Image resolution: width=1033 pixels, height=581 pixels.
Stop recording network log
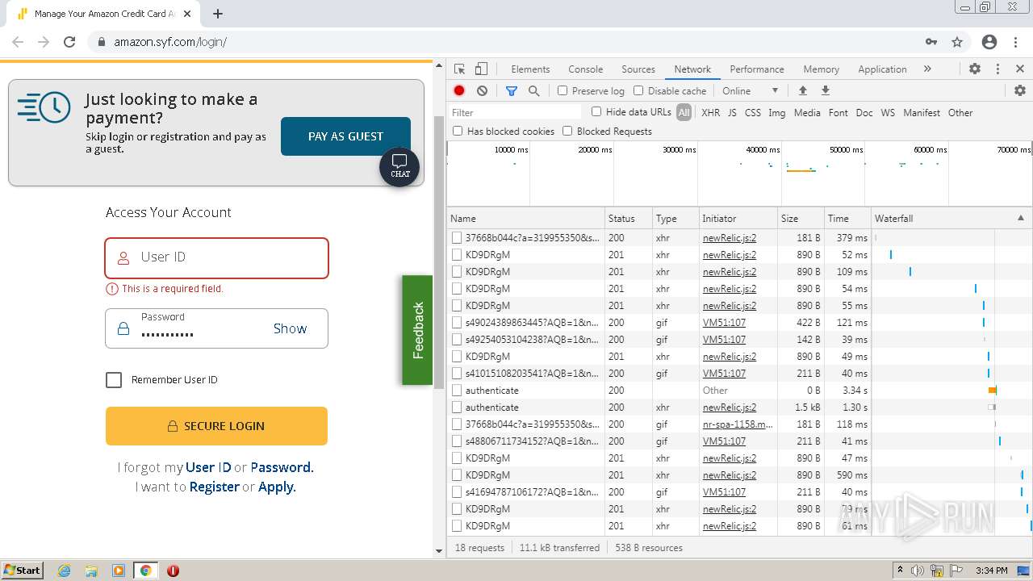pyautogui.click(x=459, y=91)
